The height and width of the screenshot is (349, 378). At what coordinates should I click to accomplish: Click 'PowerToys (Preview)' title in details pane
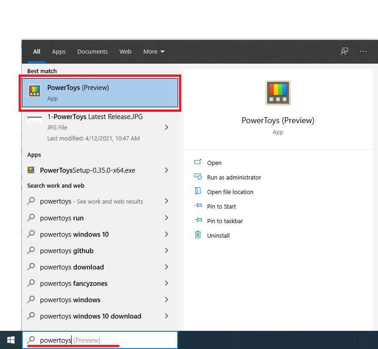click(x=278, y=120)
